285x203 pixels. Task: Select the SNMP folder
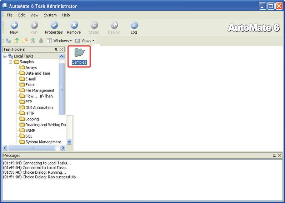click(30, 130)
